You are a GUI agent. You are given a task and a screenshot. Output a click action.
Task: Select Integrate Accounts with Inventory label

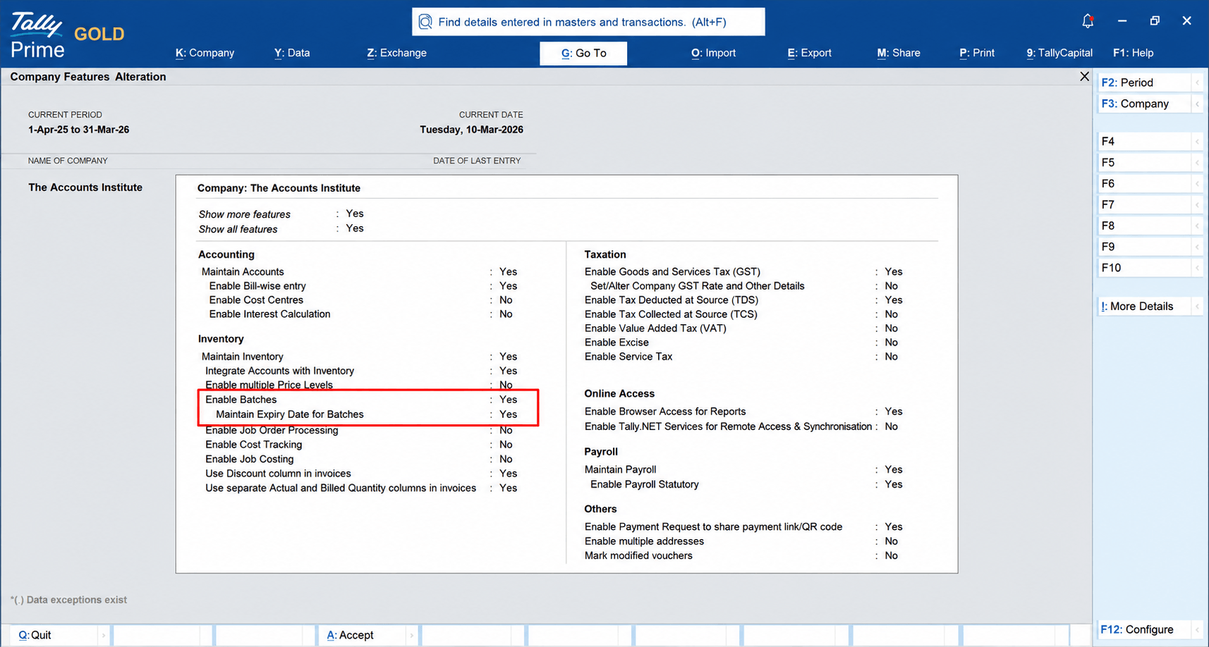[x=279, y=371]
